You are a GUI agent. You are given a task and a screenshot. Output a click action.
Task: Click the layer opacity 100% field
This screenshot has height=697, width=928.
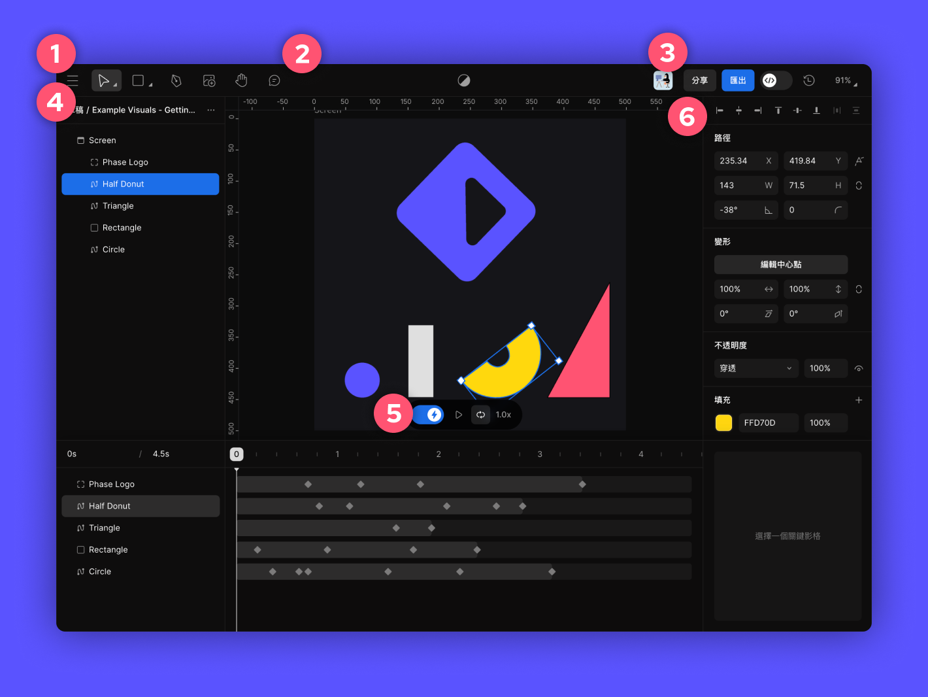[825, 368]
